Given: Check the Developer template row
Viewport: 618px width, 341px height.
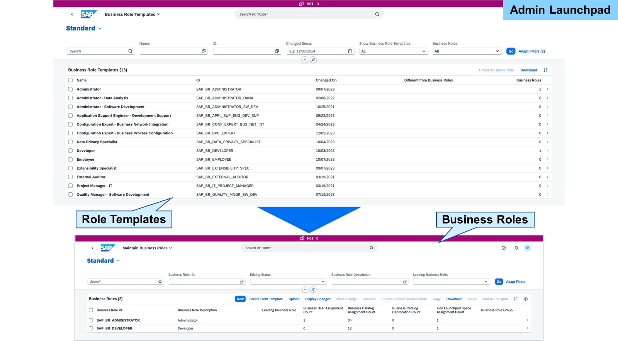Looking at the screenshot, I should click(70, 151).
